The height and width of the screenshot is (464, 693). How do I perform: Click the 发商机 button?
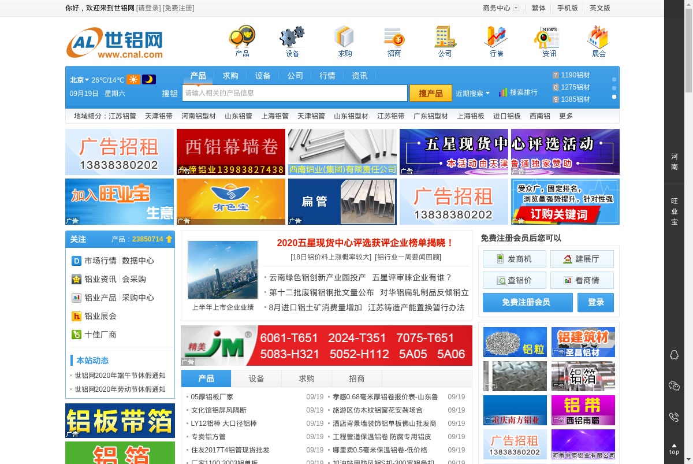[515, 259]
